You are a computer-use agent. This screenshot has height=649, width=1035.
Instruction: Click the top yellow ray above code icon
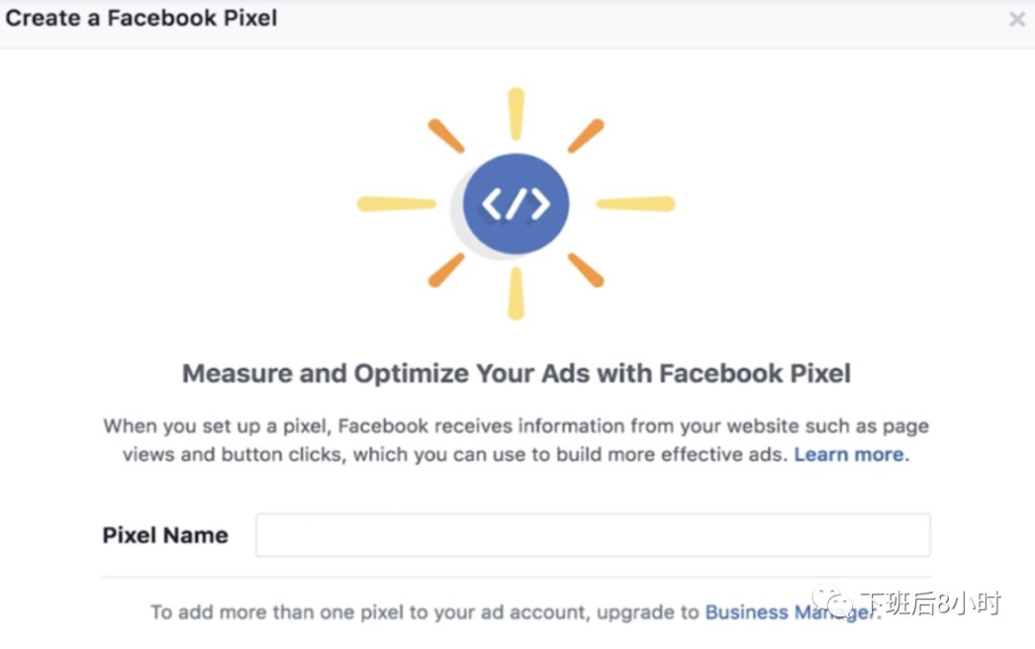[516, 114]
